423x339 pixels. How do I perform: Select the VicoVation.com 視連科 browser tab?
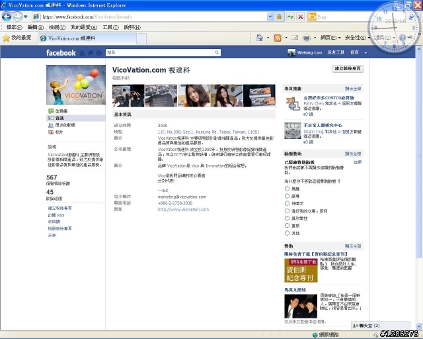pos(87,38)
